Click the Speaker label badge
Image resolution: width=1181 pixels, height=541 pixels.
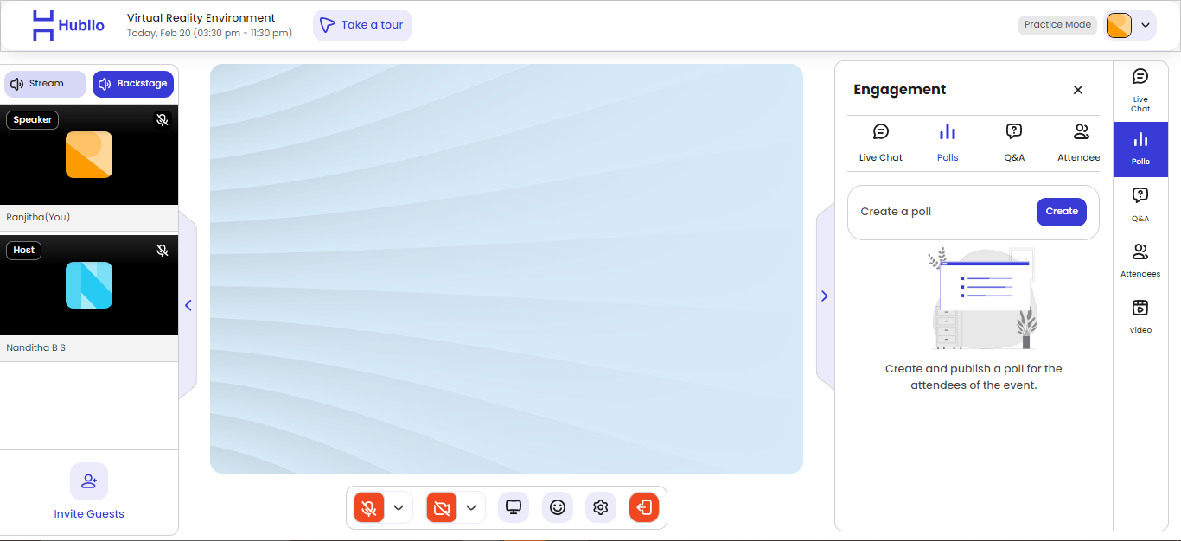coord(33,120)
